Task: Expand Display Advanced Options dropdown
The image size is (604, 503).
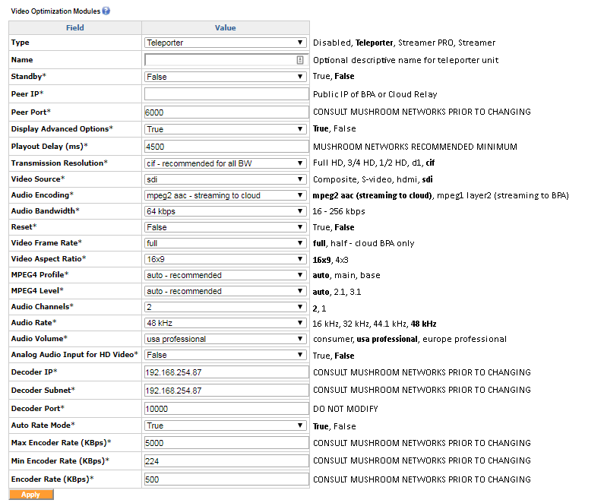Action: pos(226,129)
